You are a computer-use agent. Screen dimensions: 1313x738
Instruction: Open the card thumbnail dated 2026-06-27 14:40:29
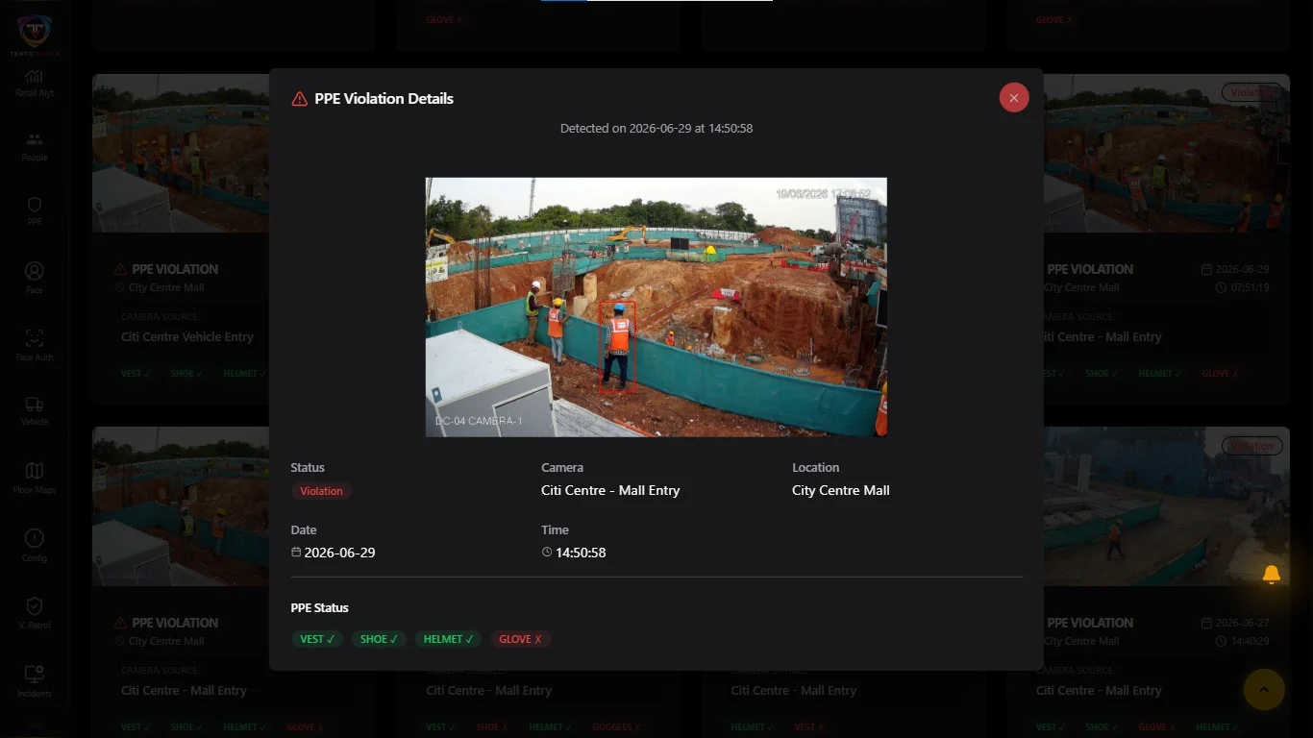click(x=1167, y=506)
